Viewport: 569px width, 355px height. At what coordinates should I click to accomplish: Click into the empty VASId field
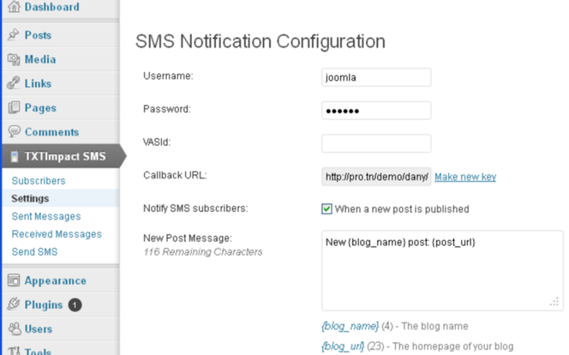tap(376, 144)
